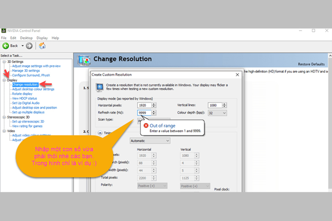Click Restore Defaults link

(311, 64)
